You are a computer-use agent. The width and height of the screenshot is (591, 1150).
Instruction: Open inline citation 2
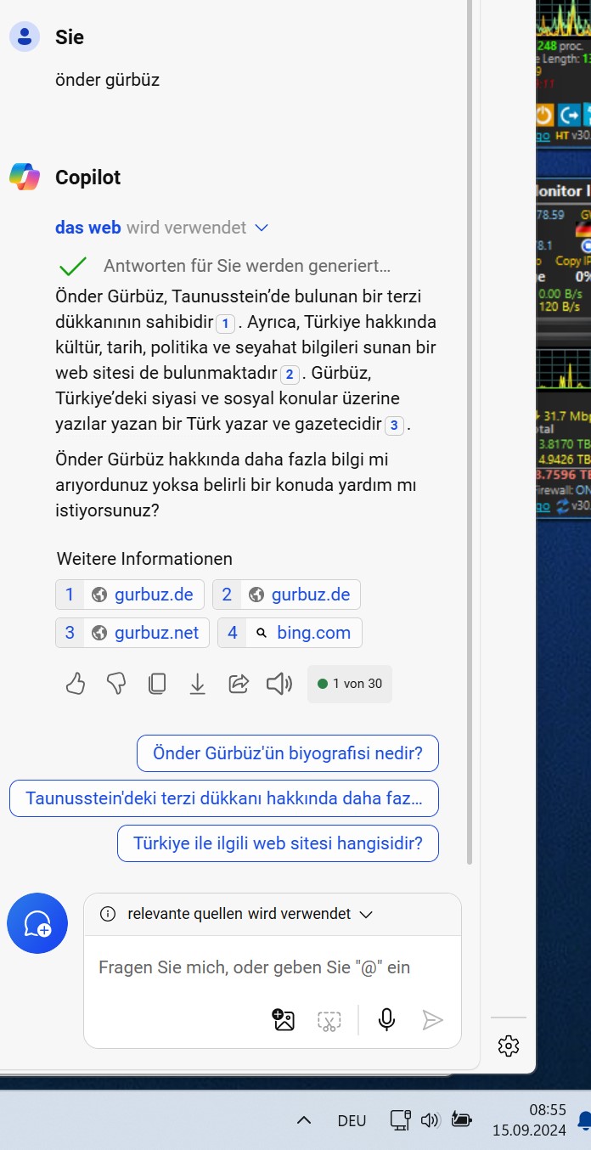click(x=290, y=375)
